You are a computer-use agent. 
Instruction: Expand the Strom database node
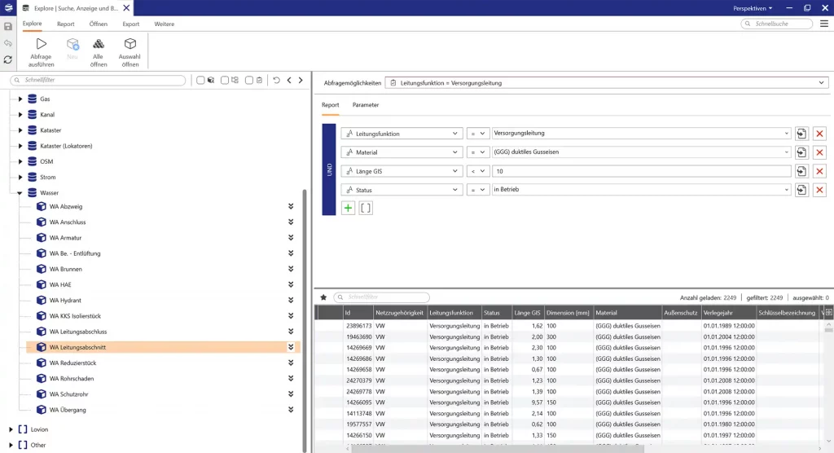pyautogui.click(x=20, y=177)
